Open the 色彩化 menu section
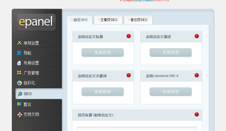The image size is (226, 131). [x=37, y=83]
